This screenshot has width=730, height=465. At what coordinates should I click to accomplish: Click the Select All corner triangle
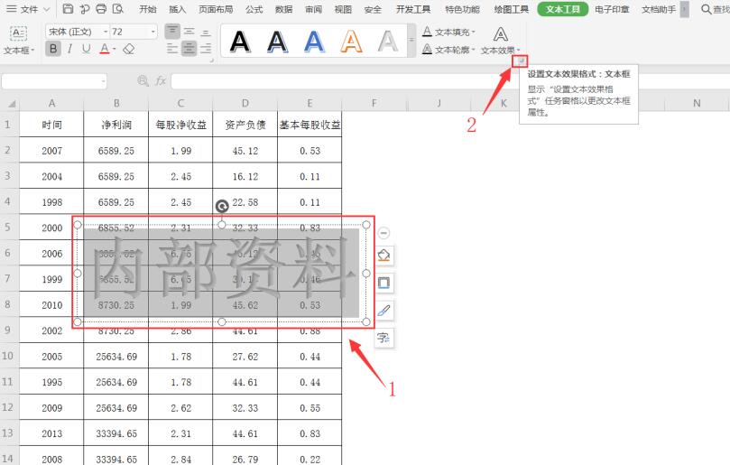point(10,104)
